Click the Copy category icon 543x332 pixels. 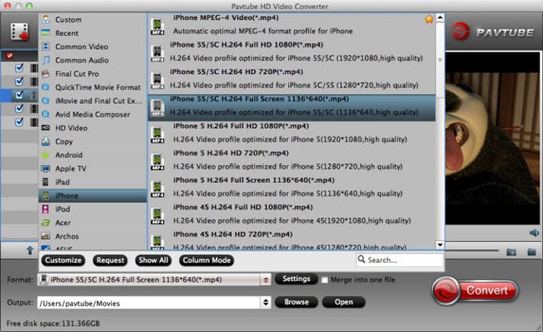point(46,141)
